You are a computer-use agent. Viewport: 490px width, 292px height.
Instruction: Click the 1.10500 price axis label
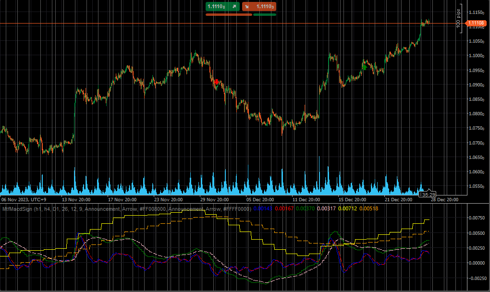click(477, 41)
